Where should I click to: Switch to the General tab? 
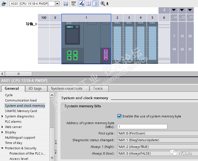pyautogui.click(x=12, y=88)
